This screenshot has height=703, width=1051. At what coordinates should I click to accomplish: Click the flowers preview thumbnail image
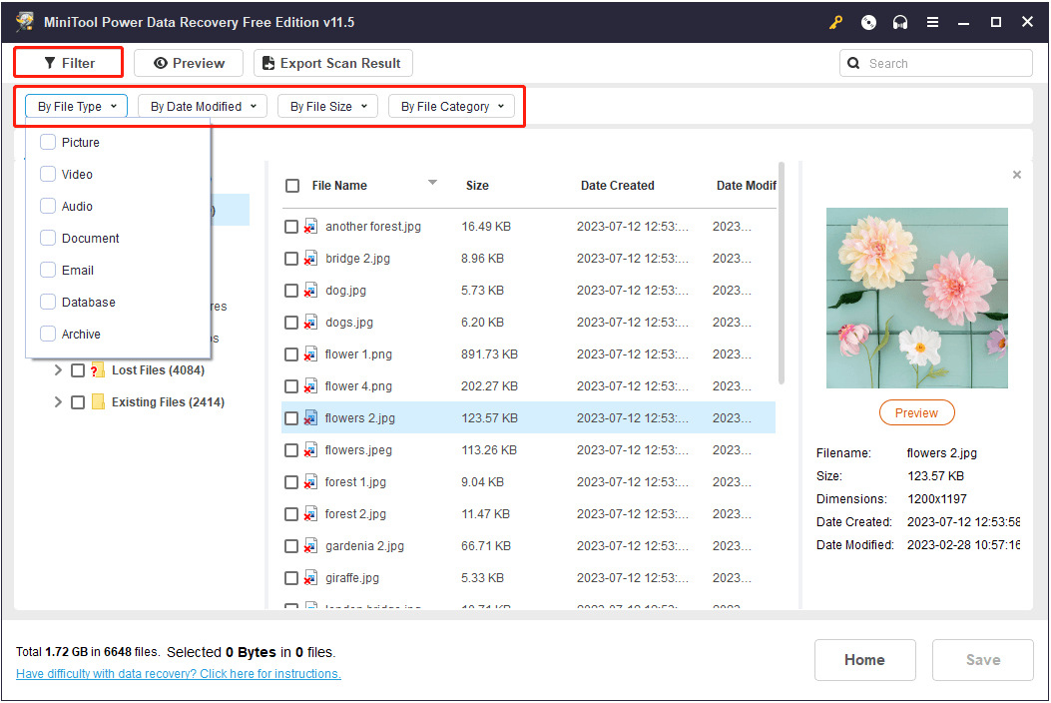(917, 298)
